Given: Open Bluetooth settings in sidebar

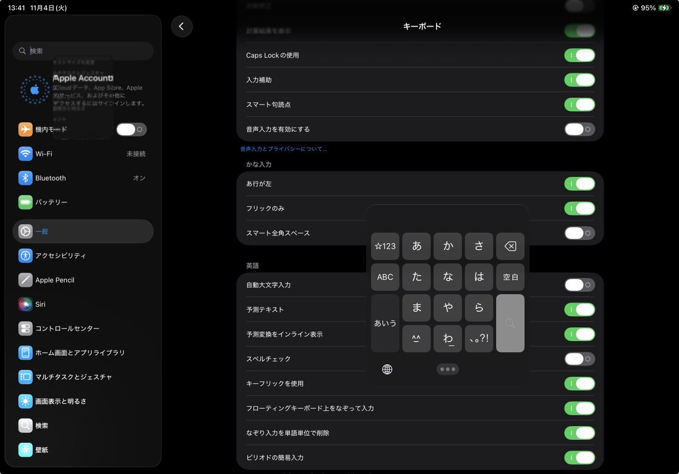Looking at the screenshot, I should pos(83,178).
